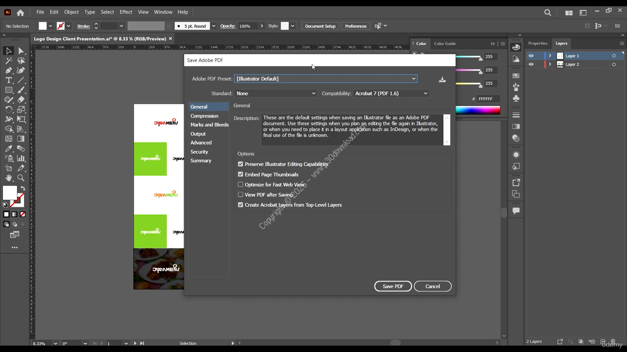Check View PDF after Saving

241,195
